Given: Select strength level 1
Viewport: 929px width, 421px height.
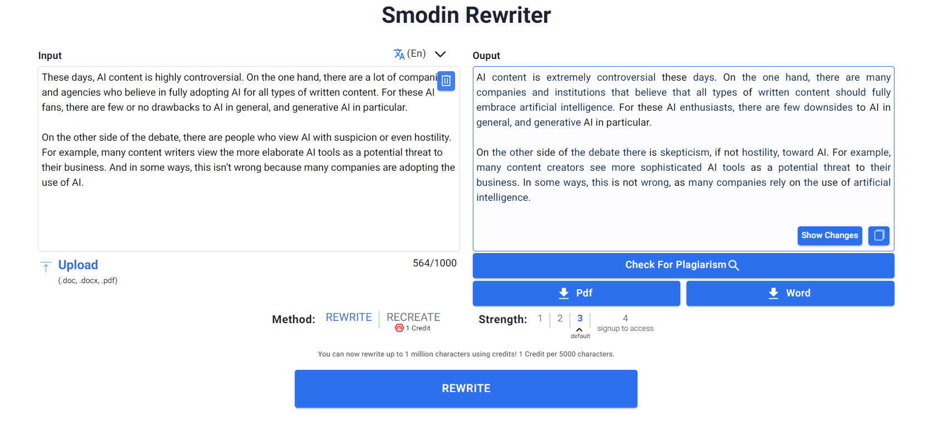Looking at the screenshot, I should [x=540, y=319].
